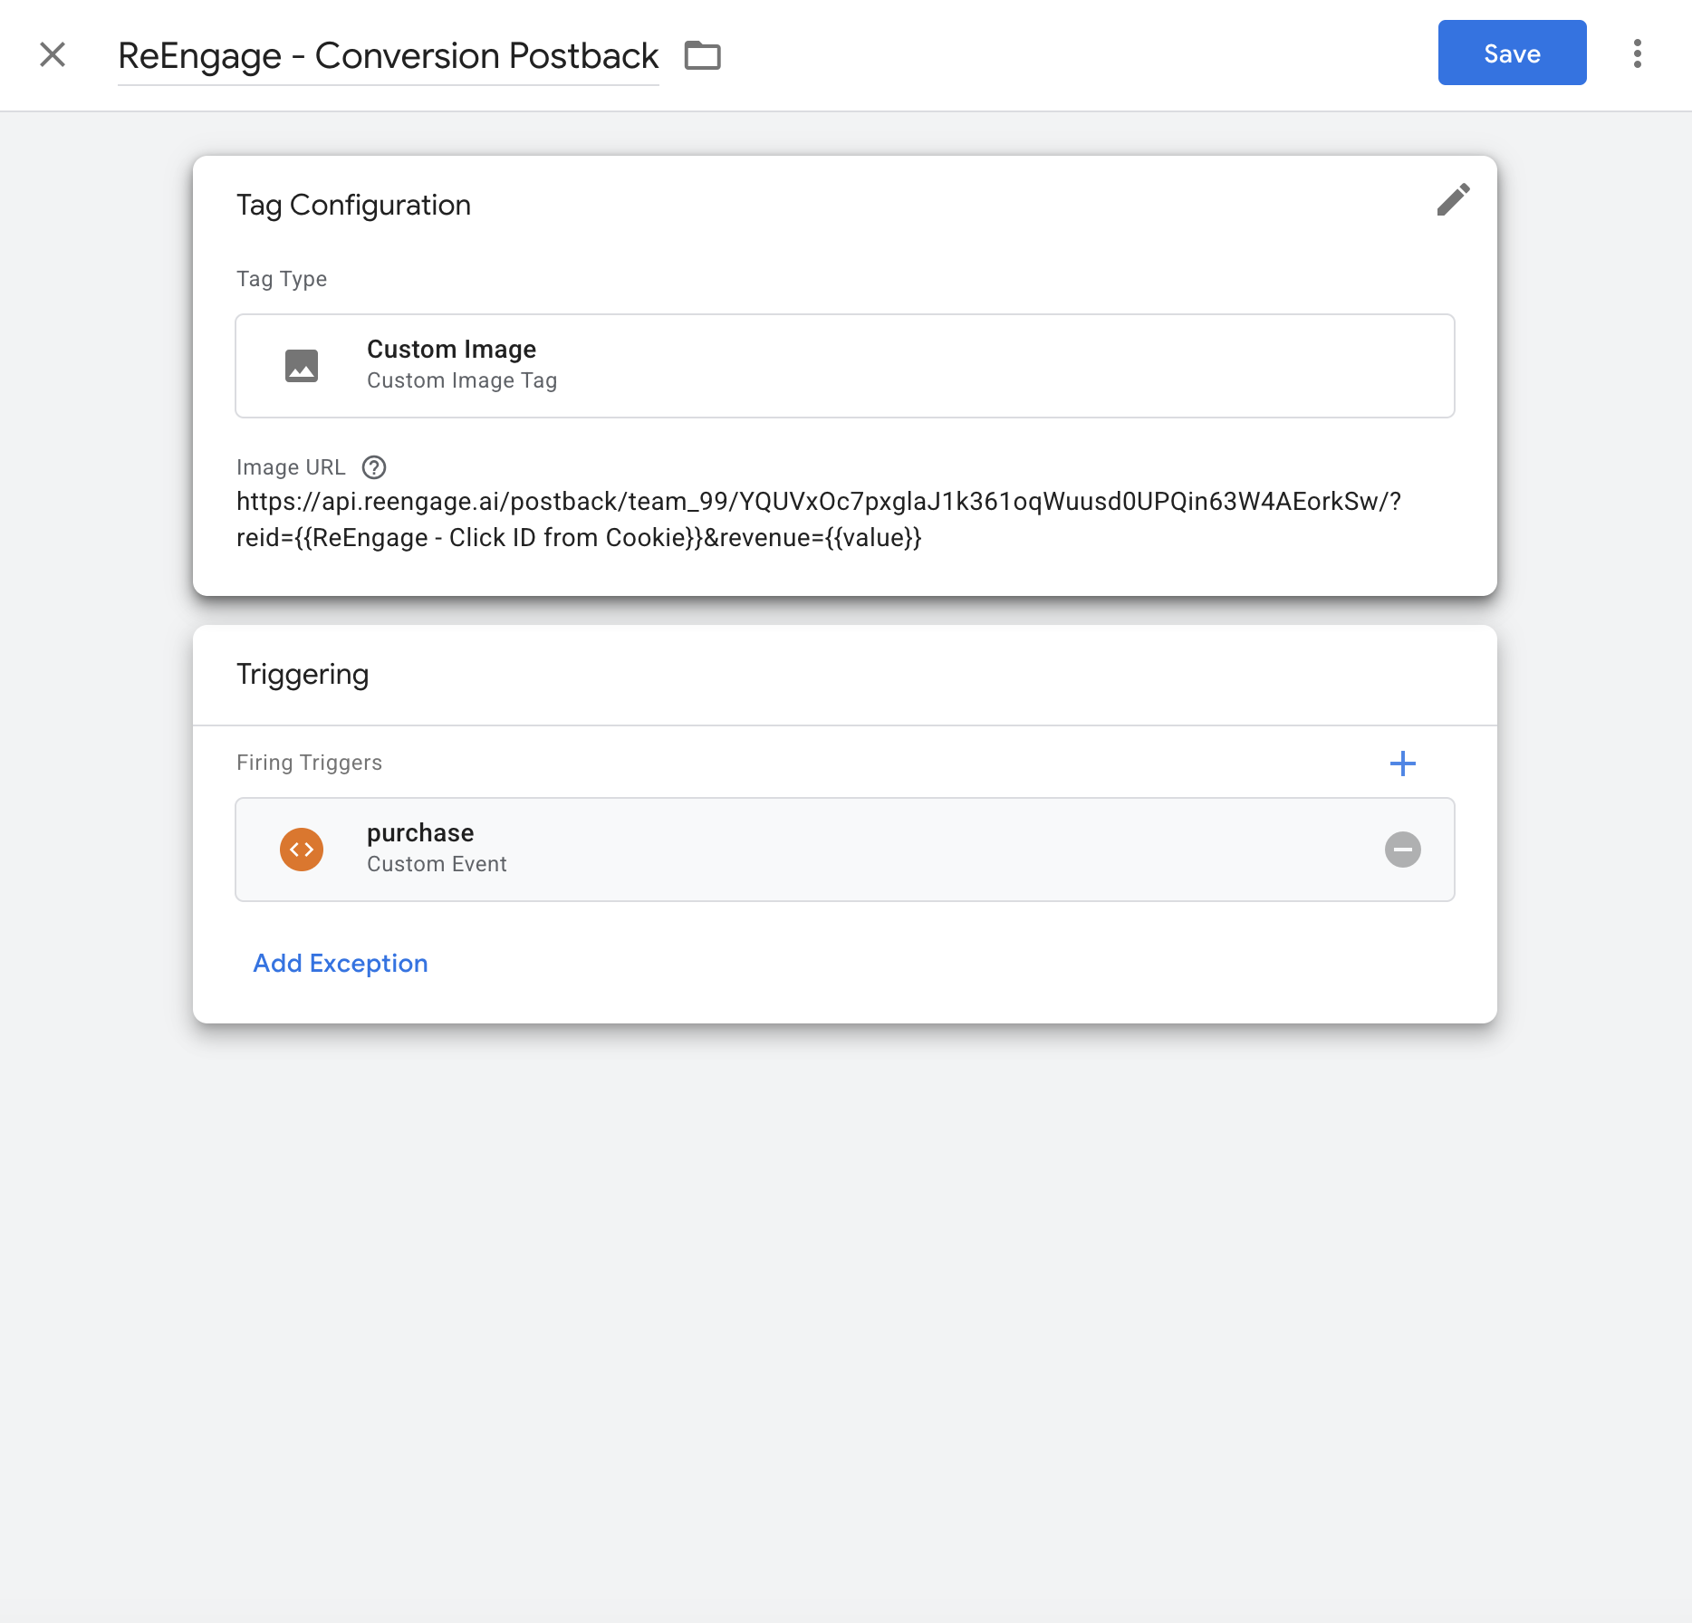Click the Triggering section heading

click(x=303, y=675)
